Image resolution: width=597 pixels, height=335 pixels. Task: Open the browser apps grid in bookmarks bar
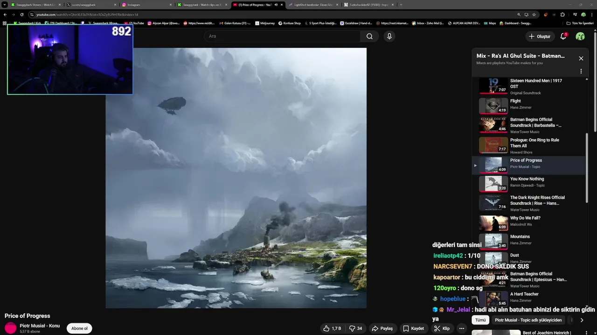(5, 23)
